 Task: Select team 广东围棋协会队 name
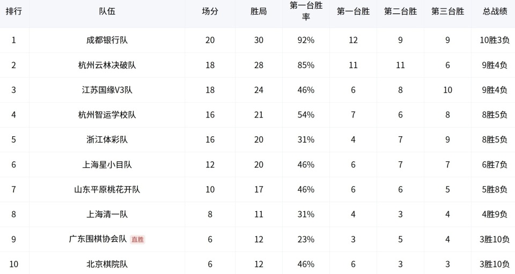(x=98, y=239)
